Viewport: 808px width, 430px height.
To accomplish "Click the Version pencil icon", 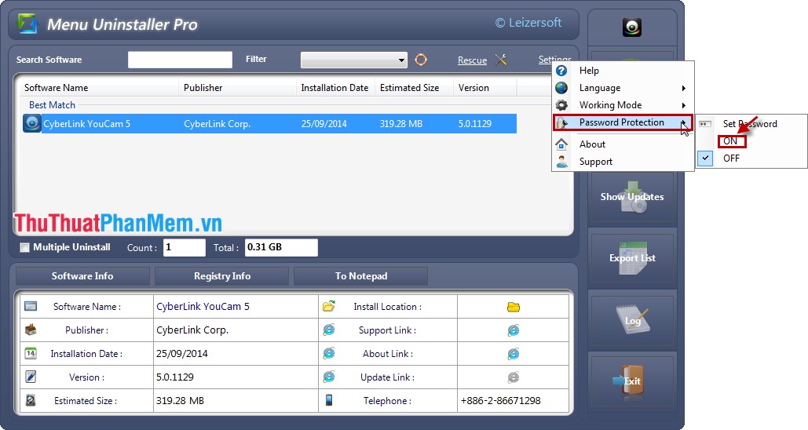I will 31,377.
